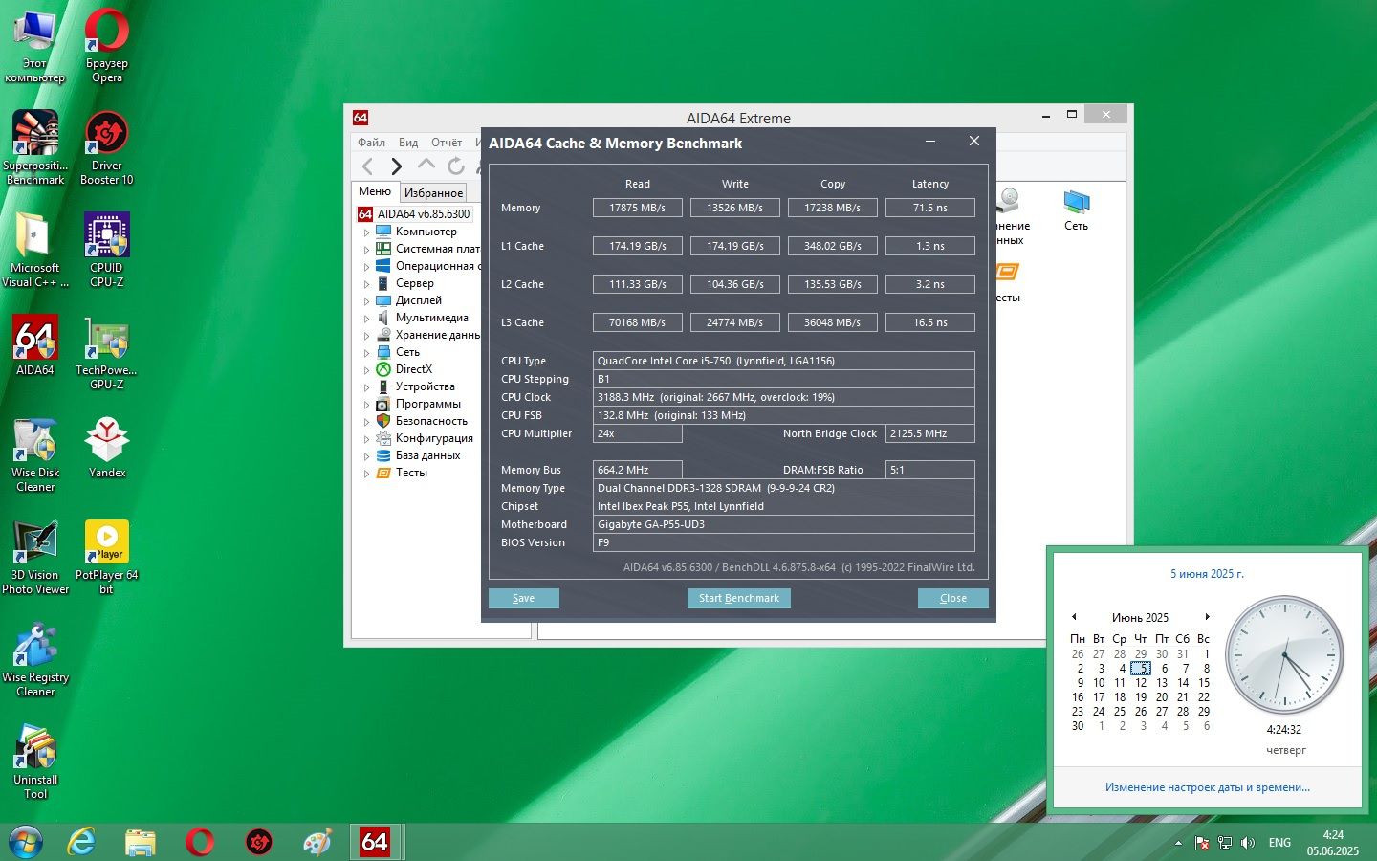Select the Конфигурация tree item
The height and width of the screenshot is (861, 1377).
click(434, 438)
